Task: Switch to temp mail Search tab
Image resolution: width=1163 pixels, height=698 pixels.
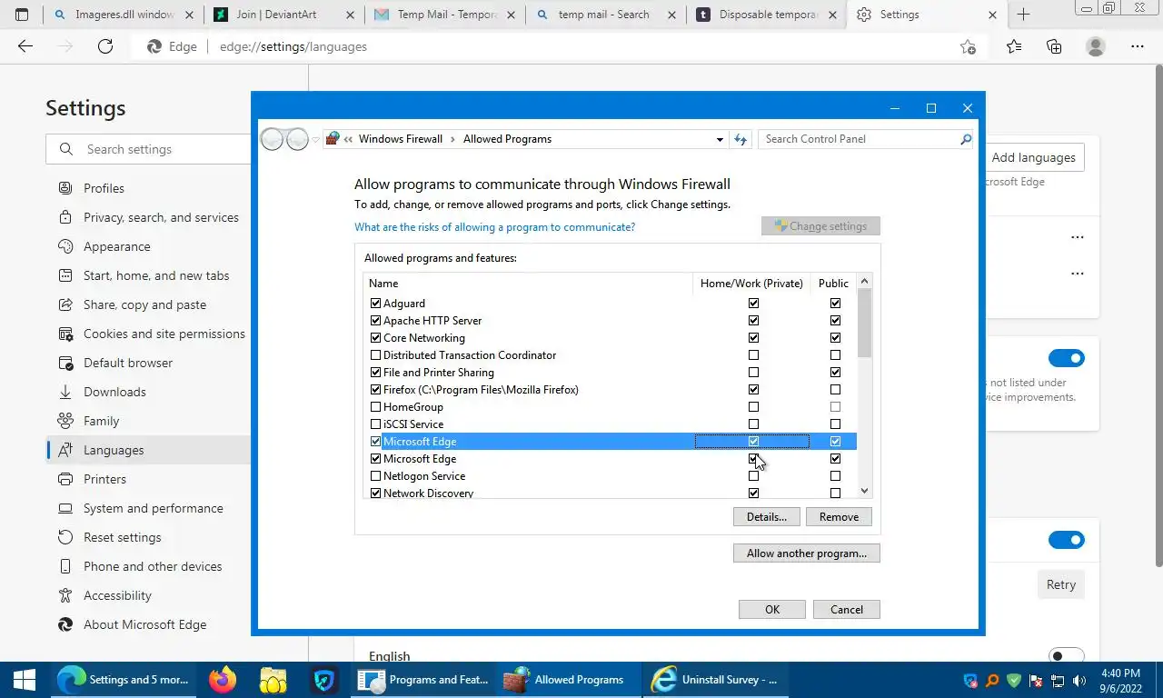Action: (x=605, y=15)
